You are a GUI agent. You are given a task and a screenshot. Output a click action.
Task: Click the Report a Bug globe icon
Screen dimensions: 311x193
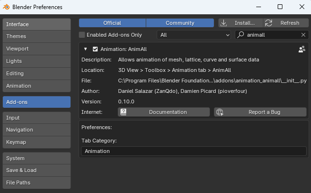(x=220, y=112)
